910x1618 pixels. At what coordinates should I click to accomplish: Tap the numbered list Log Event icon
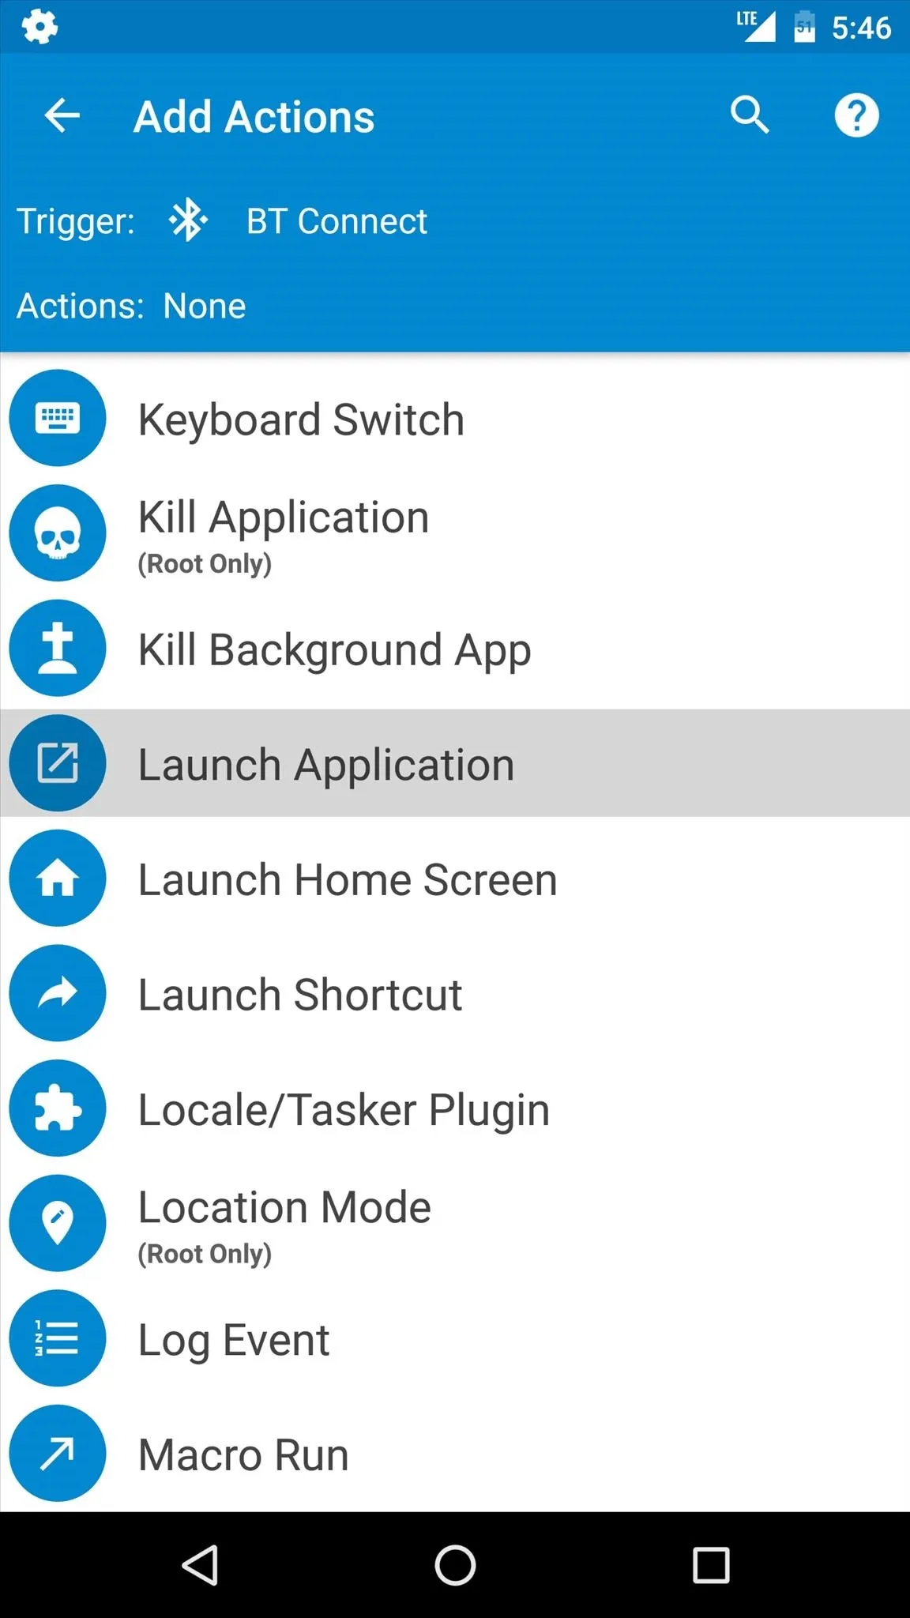click(57, 1338)
